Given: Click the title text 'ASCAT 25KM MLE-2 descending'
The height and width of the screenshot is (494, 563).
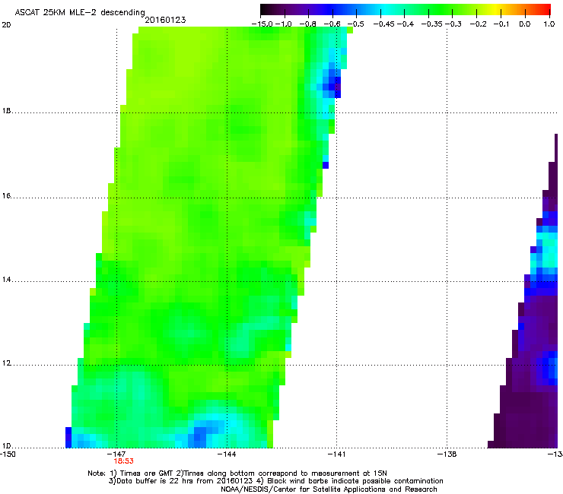Looking at the screenshot, I should click(x=80, y=13).
